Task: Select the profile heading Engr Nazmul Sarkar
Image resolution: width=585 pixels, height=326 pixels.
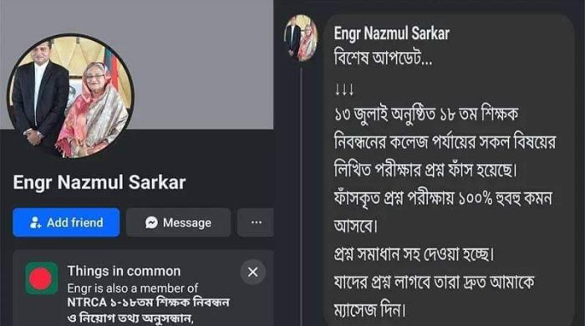Action: tap(99, 182)
